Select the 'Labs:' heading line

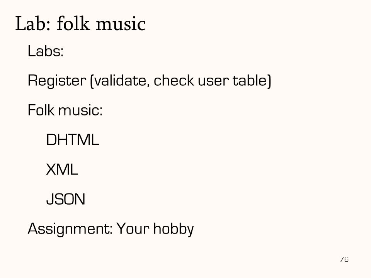click(46, 51)
